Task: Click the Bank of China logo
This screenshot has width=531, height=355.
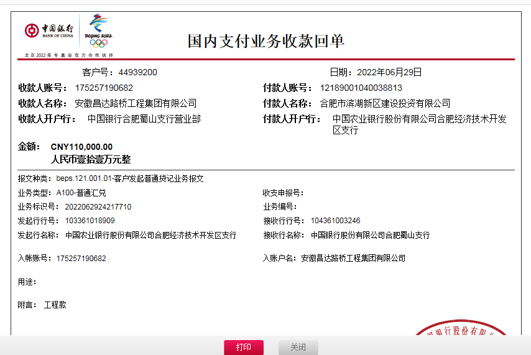Action: coord(49,31)
